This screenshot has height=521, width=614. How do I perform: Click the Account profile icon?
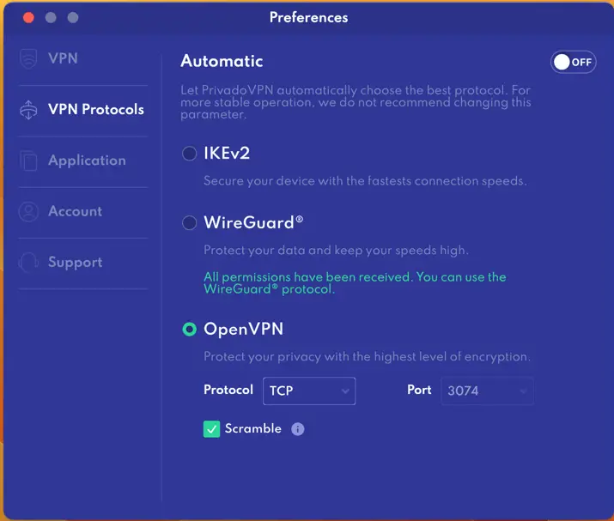pos(28,211)
